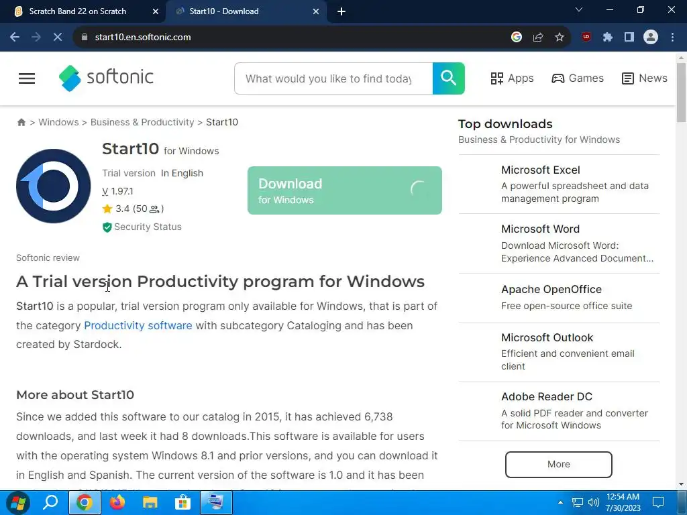Click the Trial version label
The height and width of the screenshot is (515, 687).
pos(129,174)
